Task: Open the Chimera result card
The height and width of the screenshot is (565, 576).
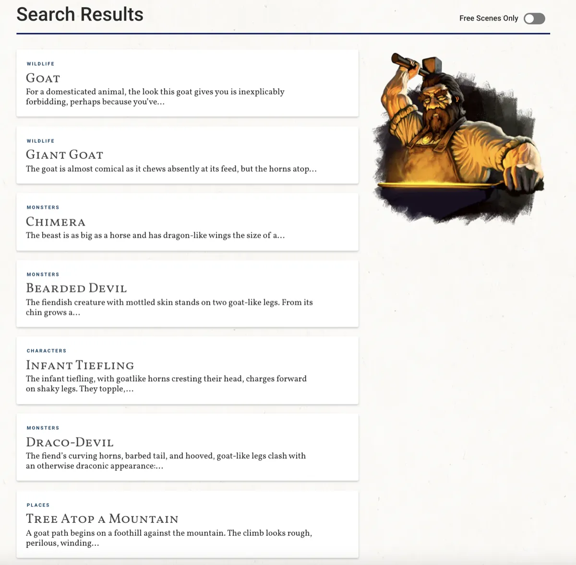Action: 187,222
